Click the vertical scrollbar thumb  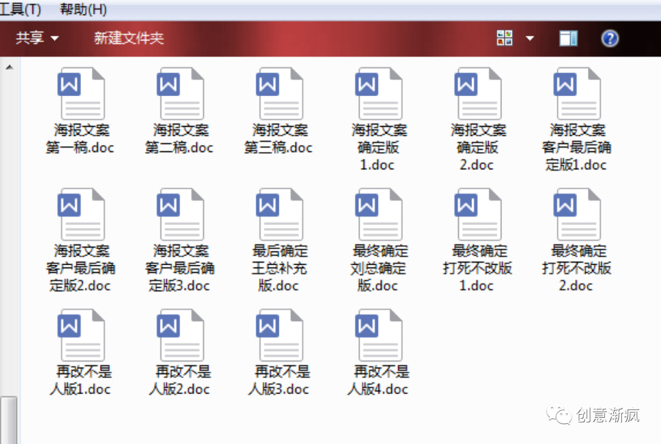pos(9,420)
